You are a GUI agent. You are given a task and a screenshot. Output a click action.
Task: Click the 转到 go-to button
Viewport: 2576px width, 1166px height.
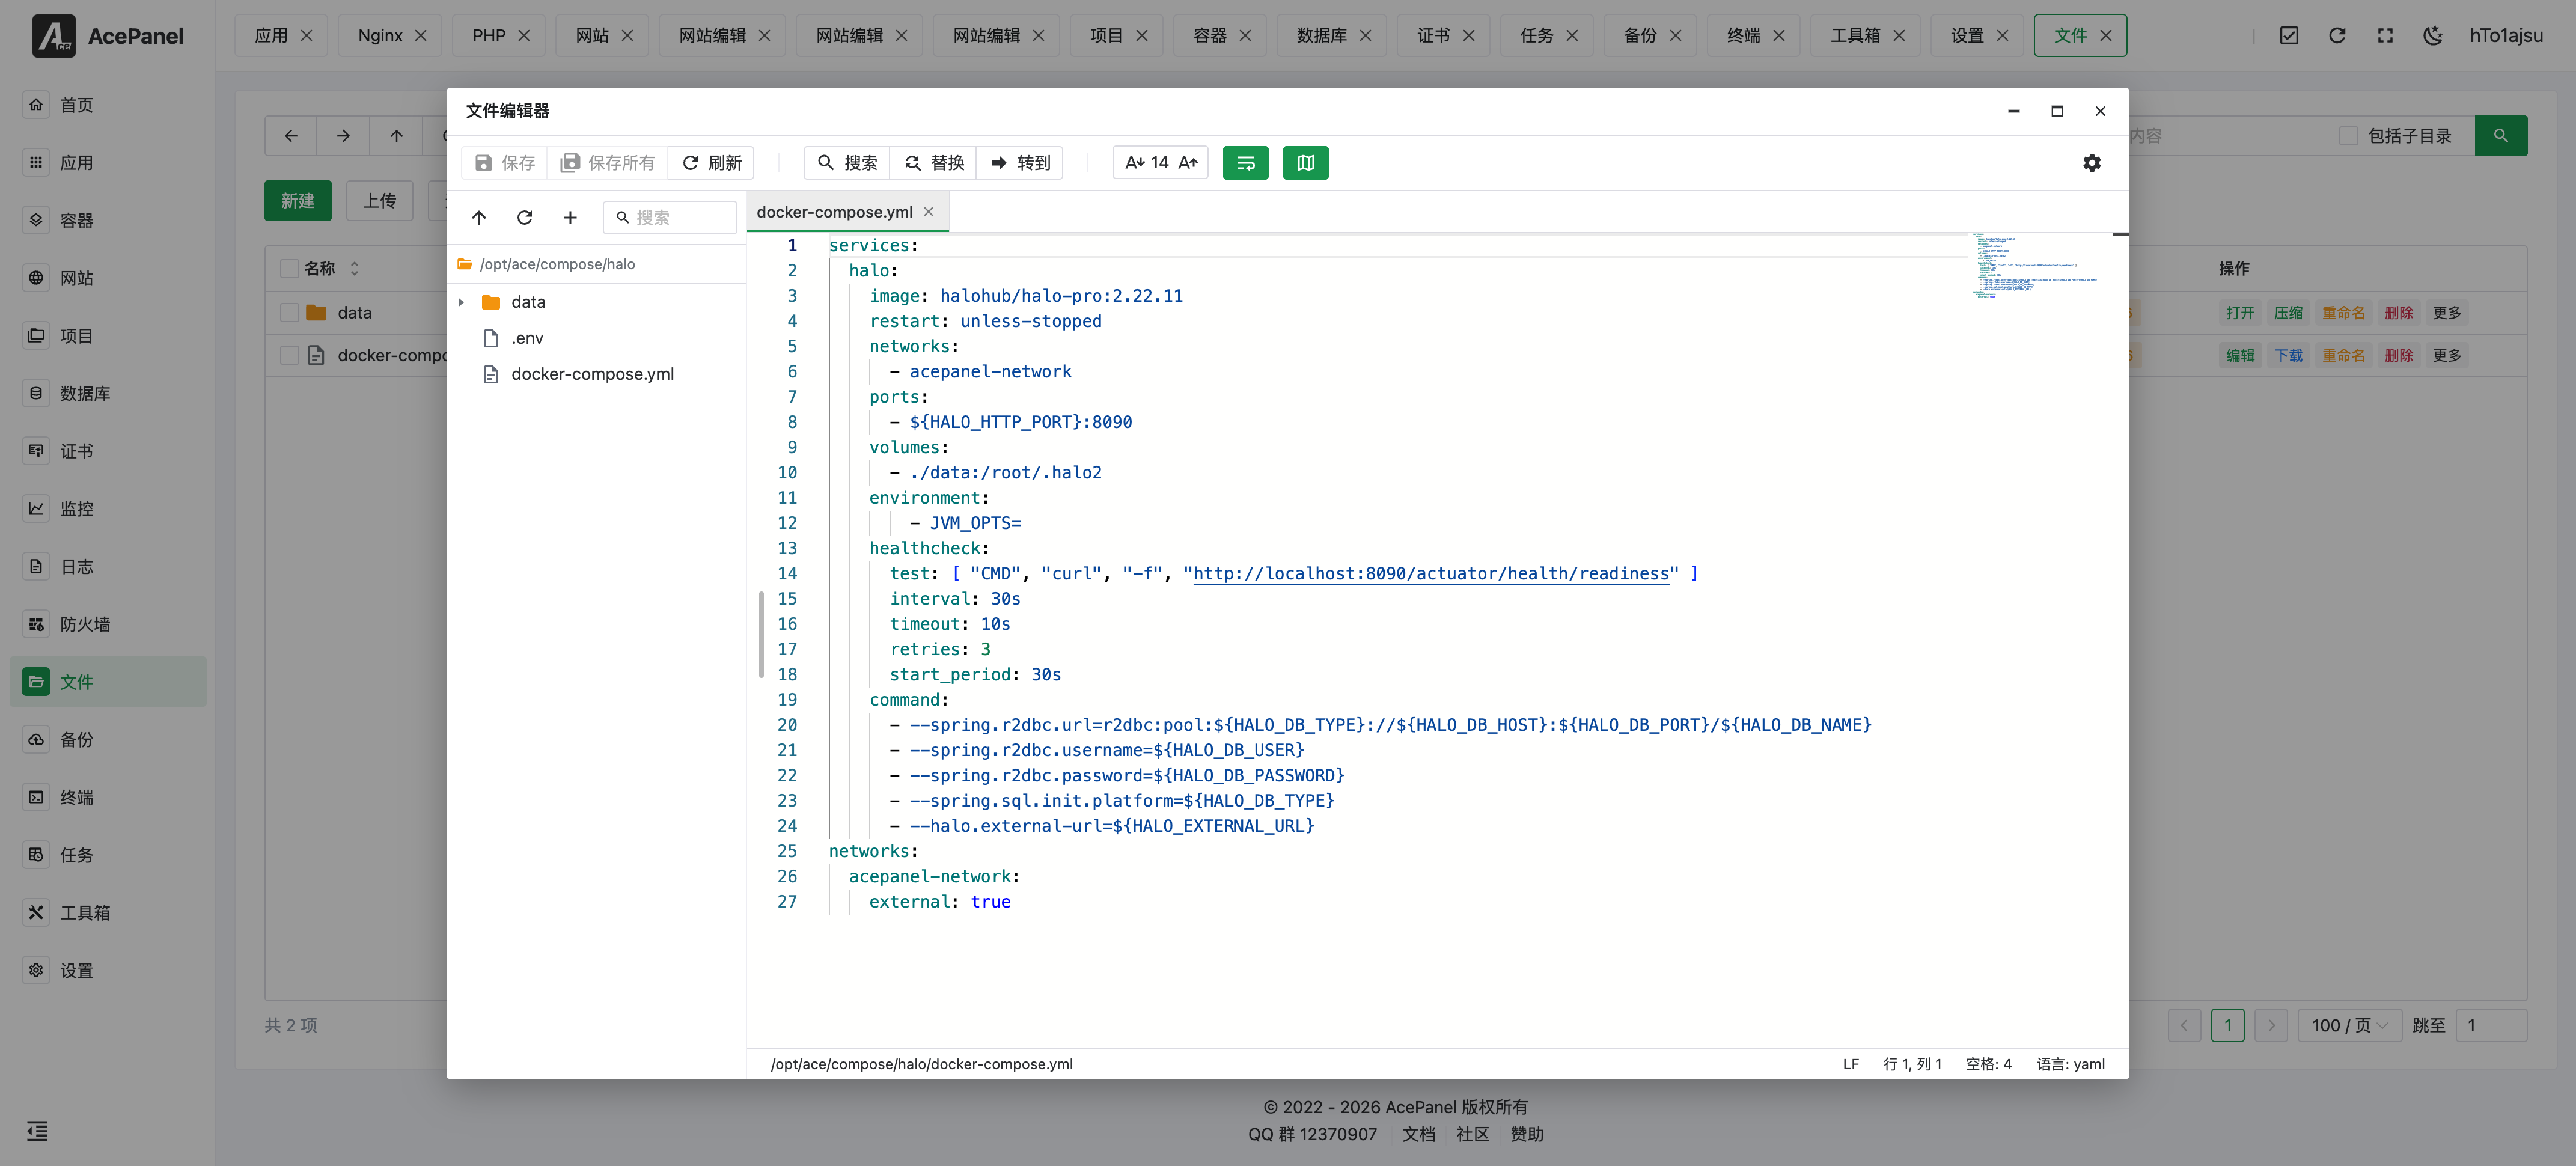pos(1020,163)
